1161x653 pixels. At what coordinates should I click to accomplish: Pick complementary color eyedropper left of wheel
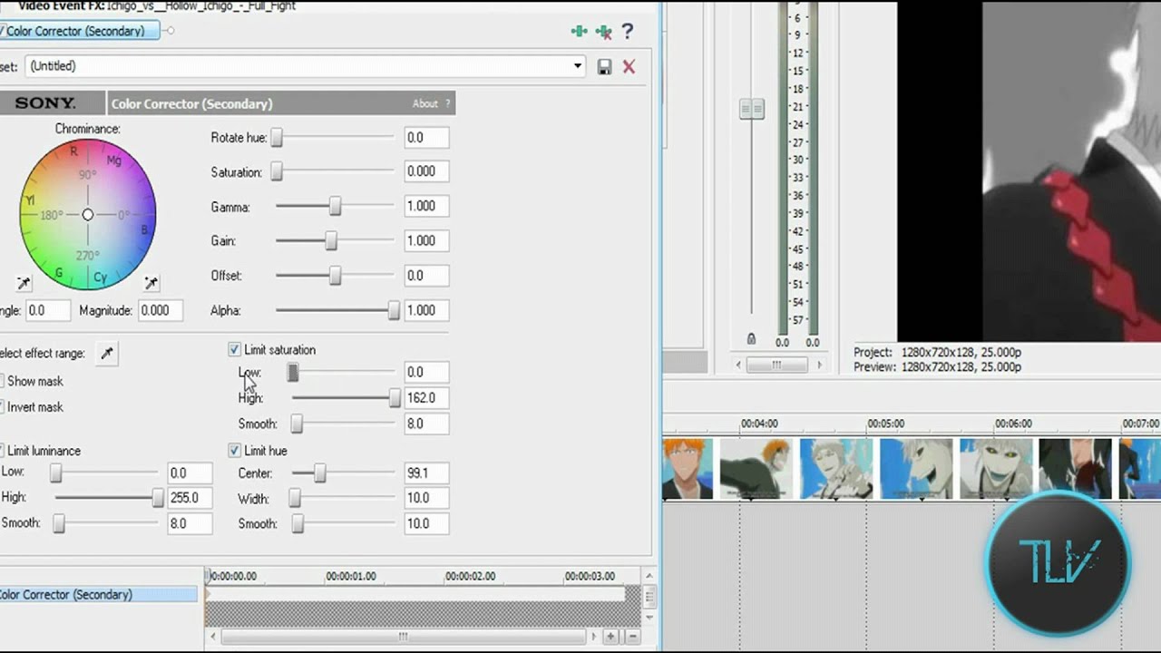24,284
